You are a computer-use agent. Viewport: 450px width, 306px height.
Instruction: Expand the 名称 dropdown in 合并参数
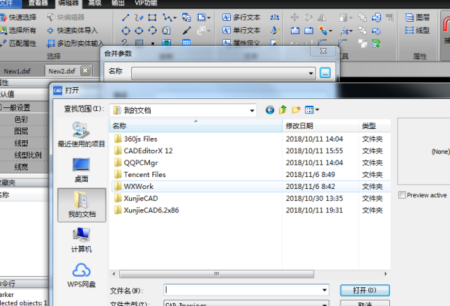point(310,73)
